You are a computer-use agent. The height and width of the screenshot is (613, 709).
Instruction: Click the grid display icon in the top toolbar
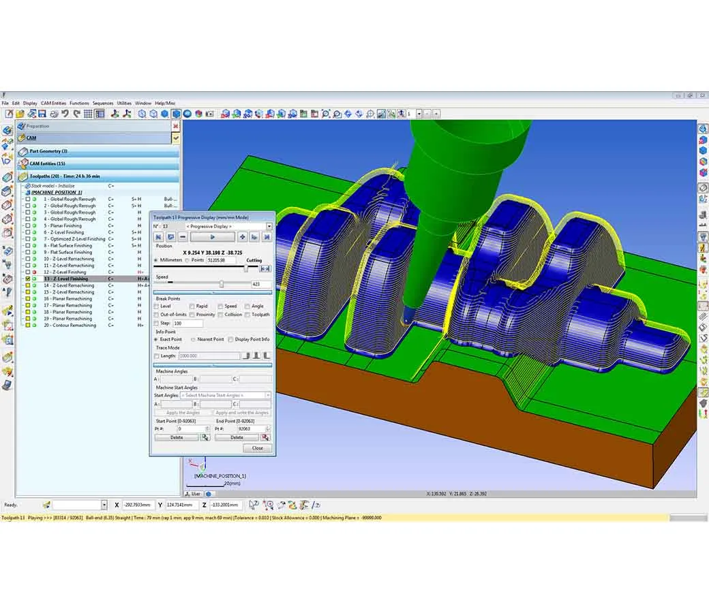[89, 114]
